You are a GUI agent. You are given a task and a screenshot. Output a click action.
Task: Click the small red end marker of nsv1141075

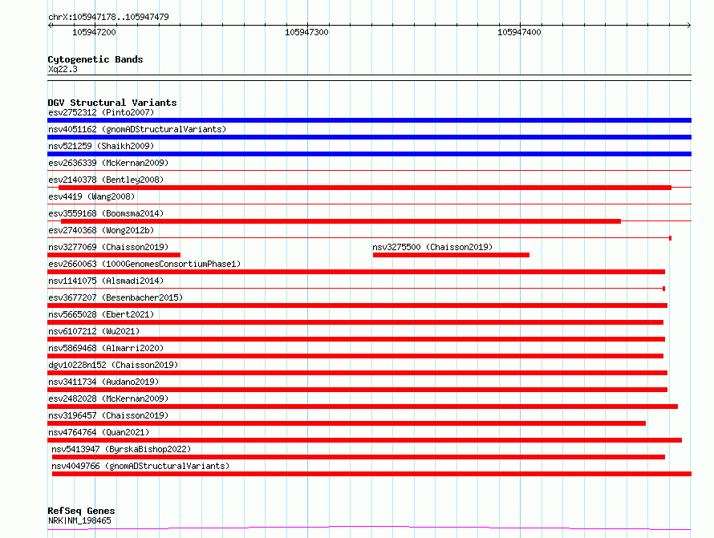(x=664, y=289)
